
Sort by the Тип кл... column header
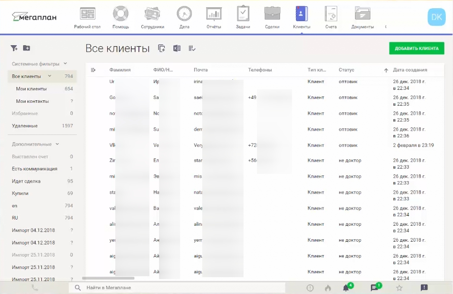317,70
